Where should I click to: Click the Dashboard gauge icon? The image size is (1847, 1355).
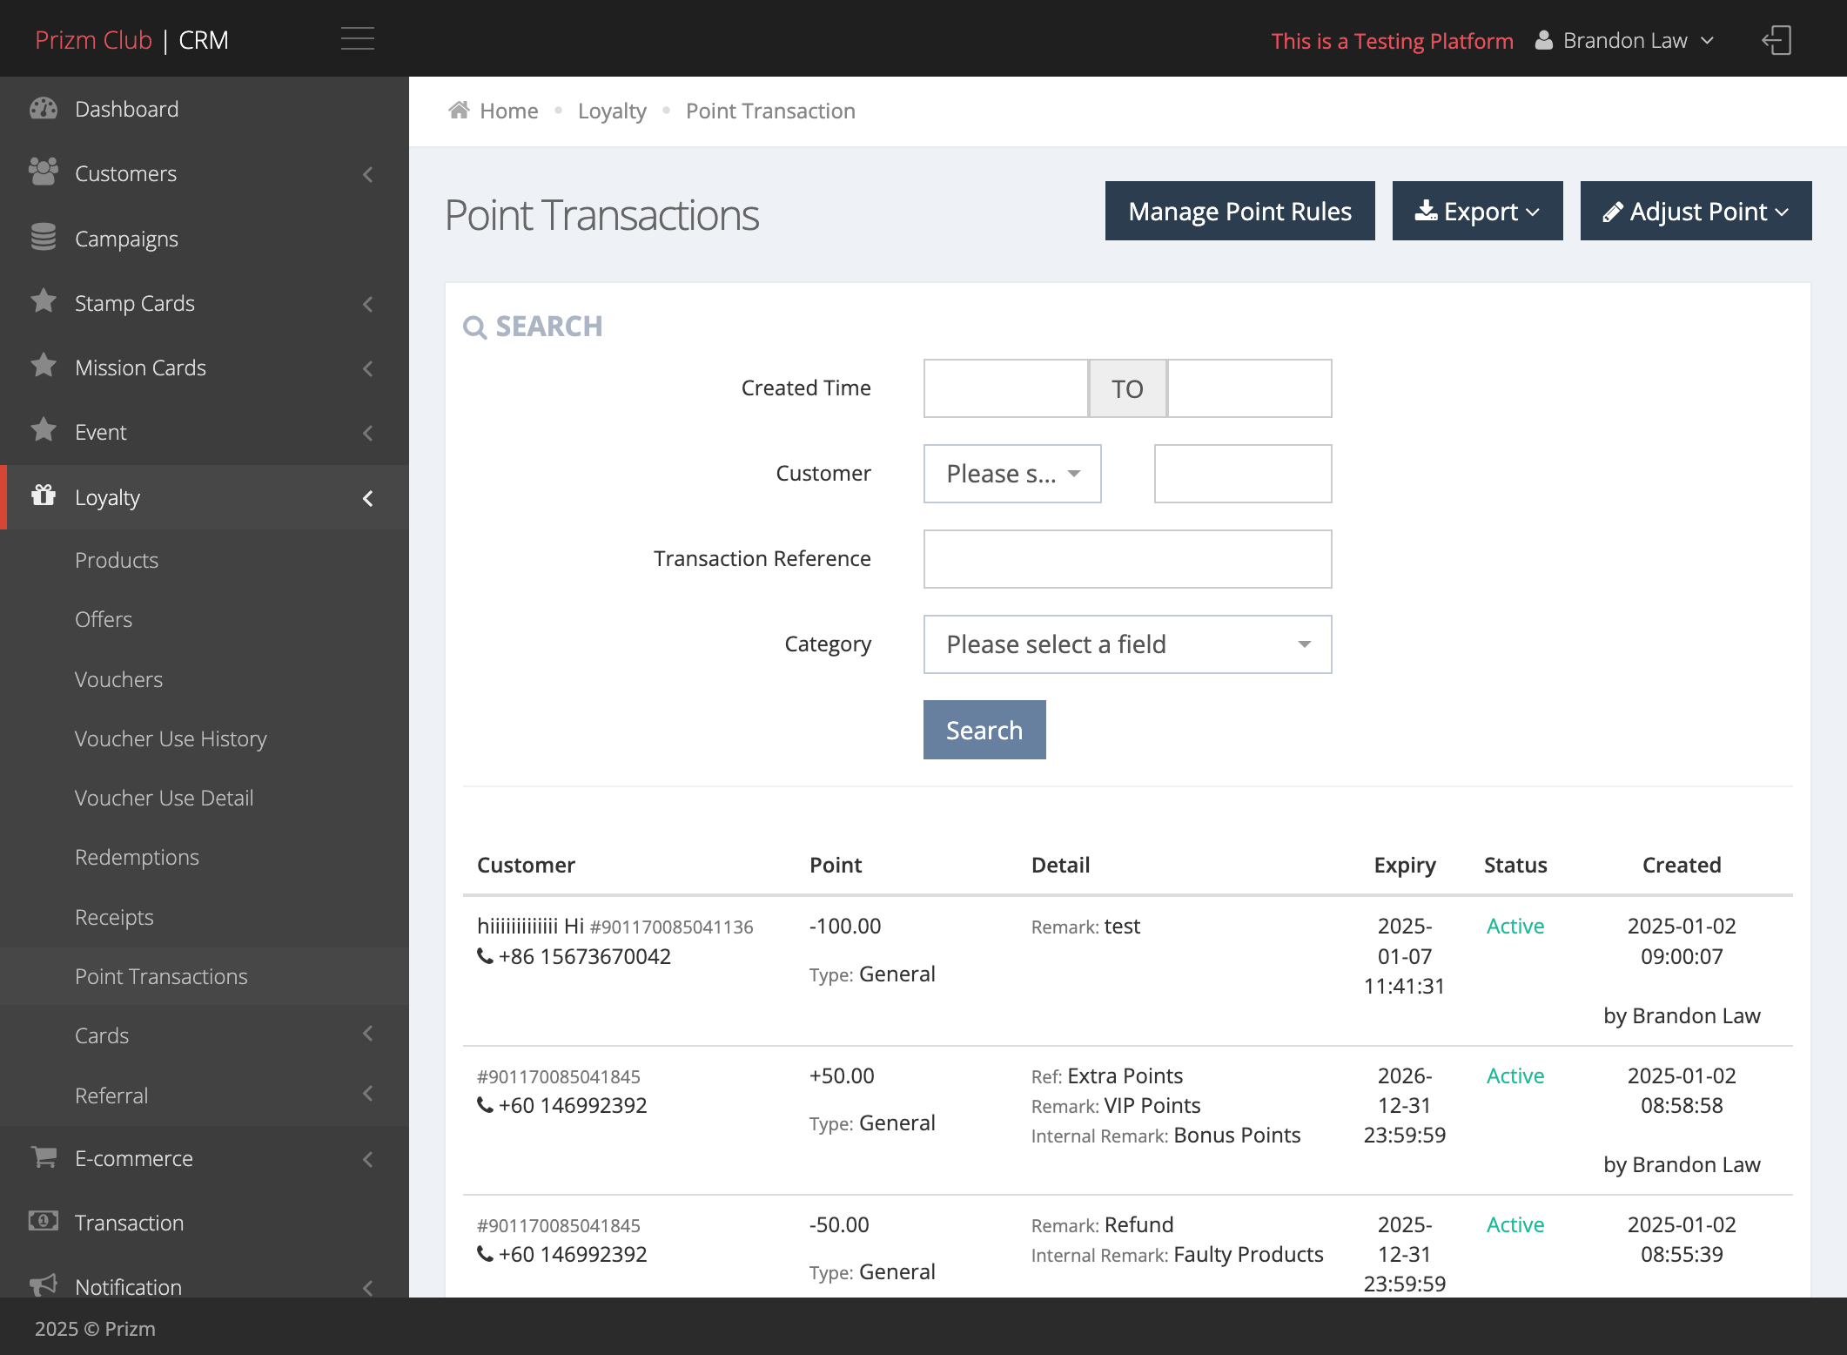44,109
